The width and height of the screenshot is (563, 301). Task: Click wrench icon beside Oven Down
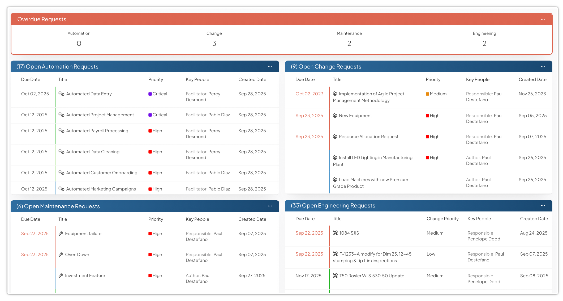pyautogui.click(x=61, y=255)
